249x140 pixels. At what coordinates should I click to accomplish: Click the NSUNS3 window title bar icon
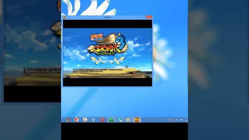coord(64,17)
